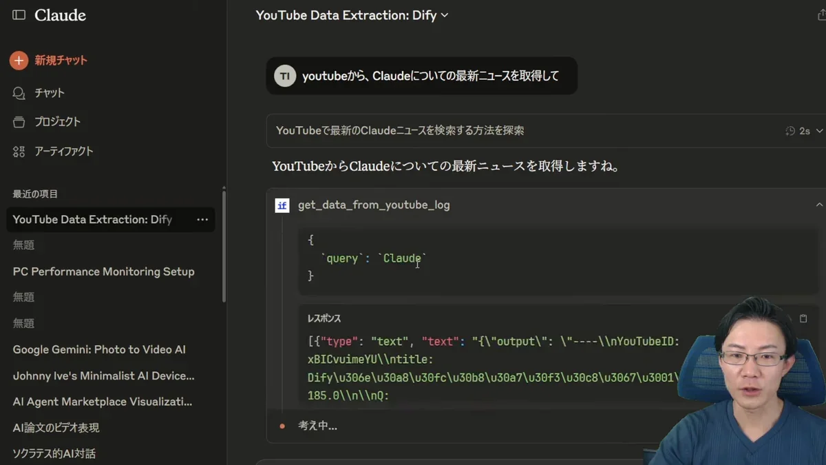Image resolution: width=826 pixels, height=465 pixels.
Task: Click the chat bubble icon
Action: pyautogui.click(x=19, y=93)
